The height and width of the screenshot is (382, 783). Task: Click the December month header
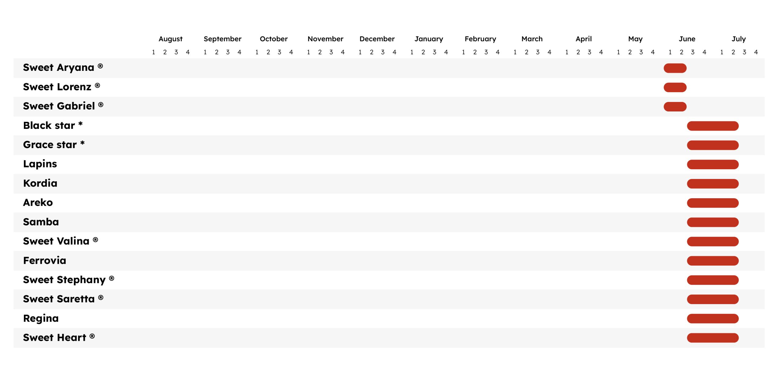(x=377, y=39)
